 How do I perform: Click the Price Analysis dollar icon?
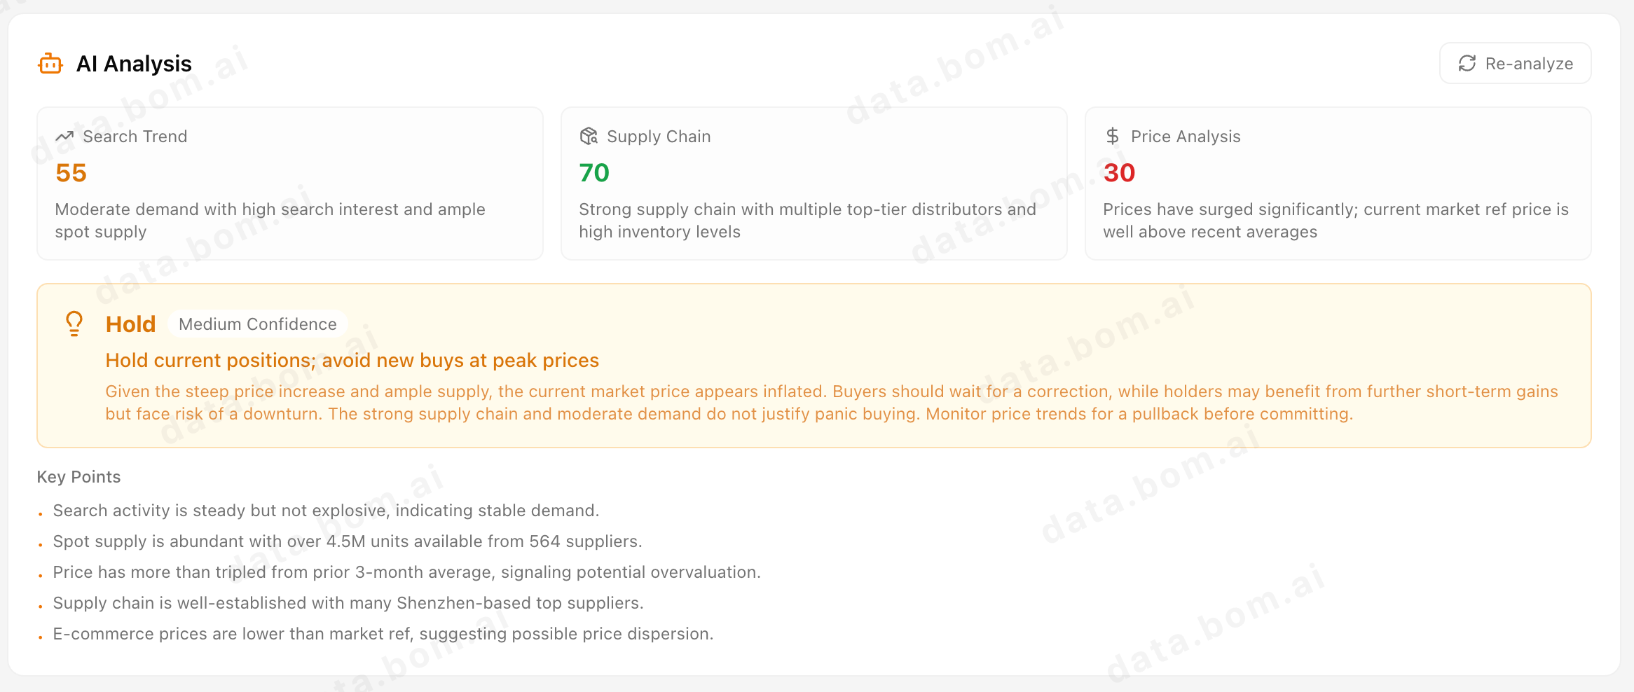coord(1112,137)
